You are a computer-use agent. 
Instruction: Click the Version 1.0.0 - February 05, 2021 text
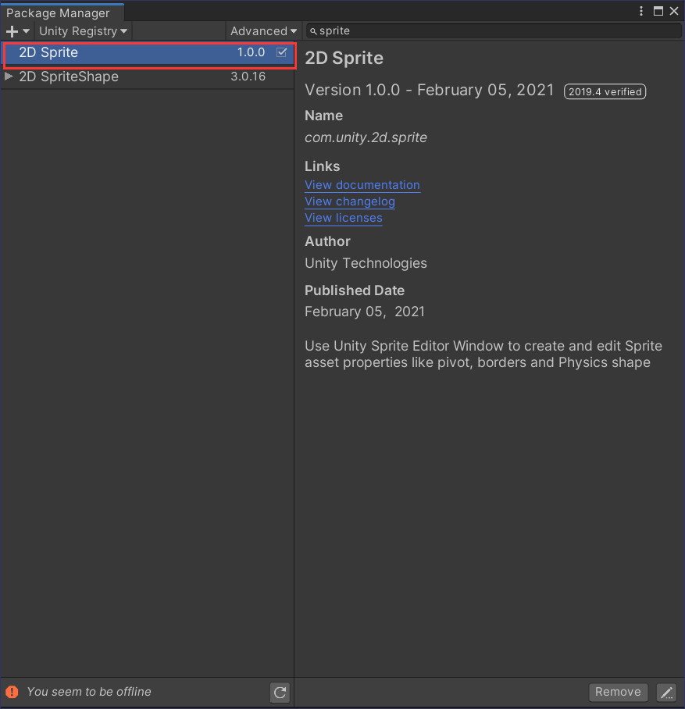(x=430, y=90)
